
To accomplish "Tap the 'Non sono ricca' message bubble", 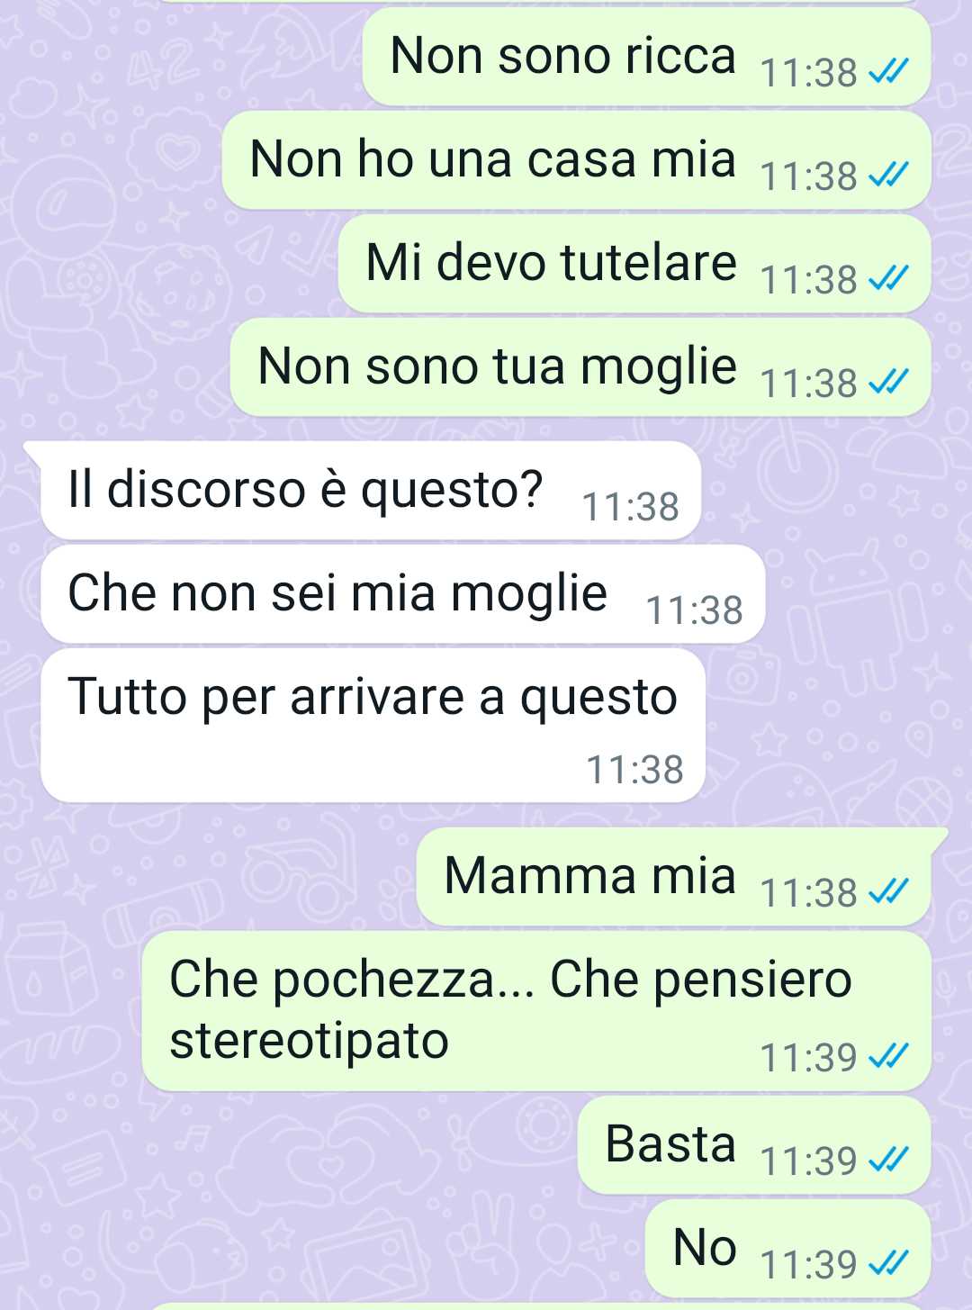I will click(646, 57).
